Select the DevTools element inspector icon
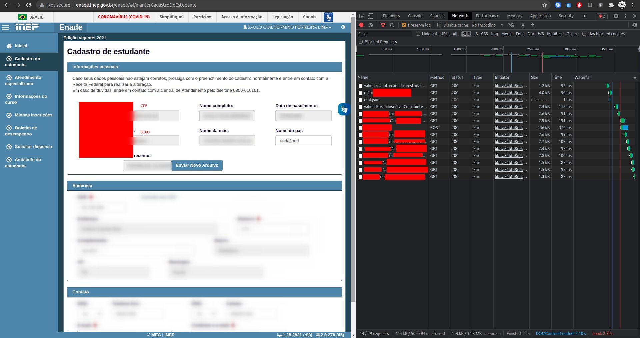The image size is (640, 338). pos(362,16)
